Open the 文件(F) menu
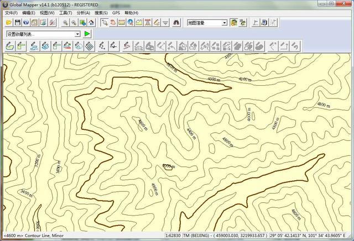 tap(11, 13)
